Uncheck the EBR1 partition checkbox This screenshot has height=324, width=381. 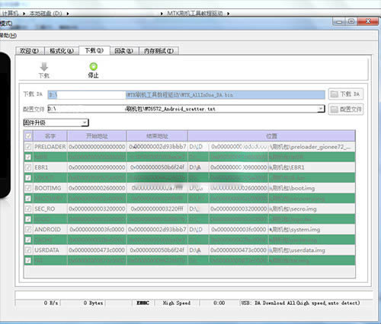pos(28,167)
